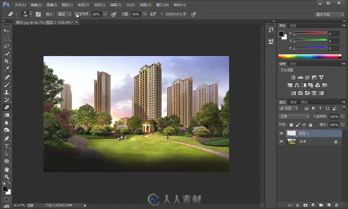
Task: Select the Blur tool
Action: [6, 123]
